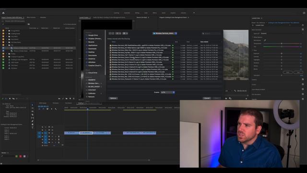307x173 pixels.
Task: Toggle the HSL Secondary checkbox
Action: point(303,94)
